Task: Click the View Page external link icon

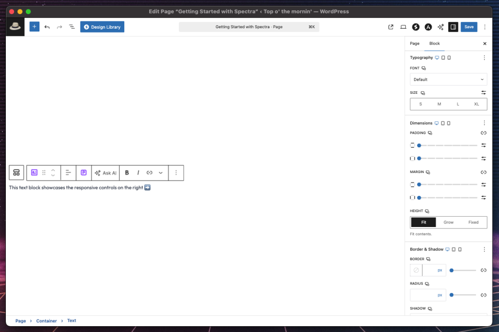Action: [x=391, y=27]
